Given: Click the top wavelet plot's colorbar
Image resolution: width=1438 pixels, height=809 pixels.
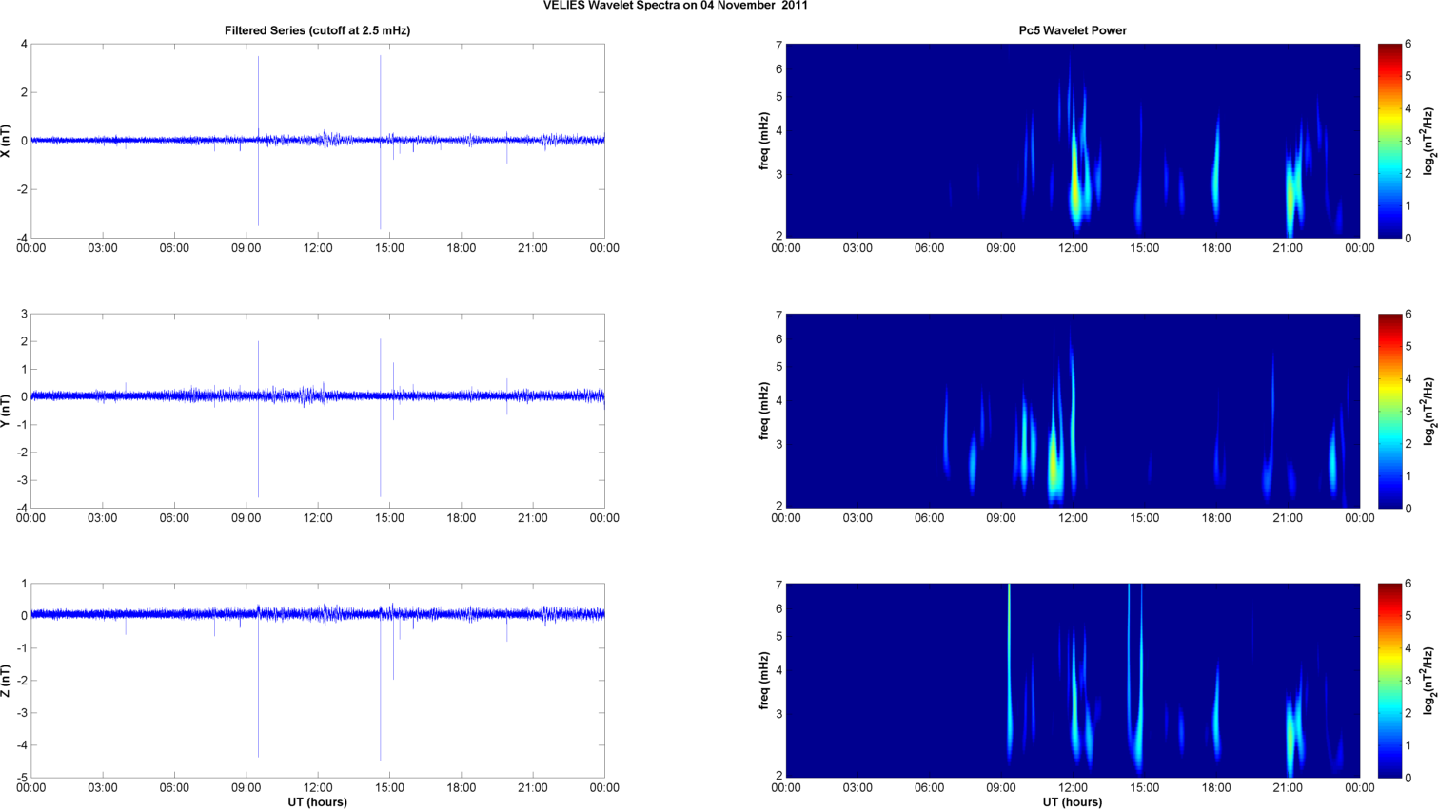Looking at the screenshot, I should coord(1389,141).
